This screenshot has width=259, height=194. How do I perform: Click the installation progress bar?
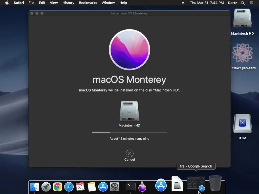click(129, 132)
